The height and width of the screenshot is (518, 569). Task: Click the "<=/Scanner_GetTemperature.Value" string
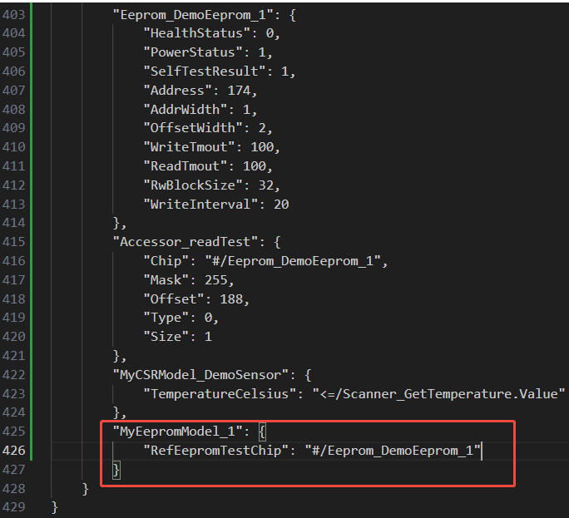point(438,394)
